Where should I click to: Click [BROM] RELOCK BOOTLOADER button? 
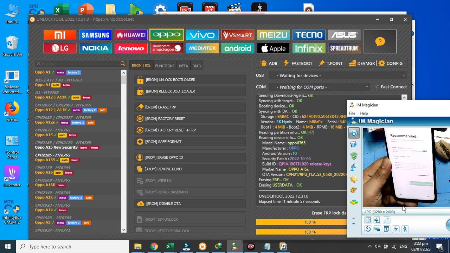tap(190, 91)
